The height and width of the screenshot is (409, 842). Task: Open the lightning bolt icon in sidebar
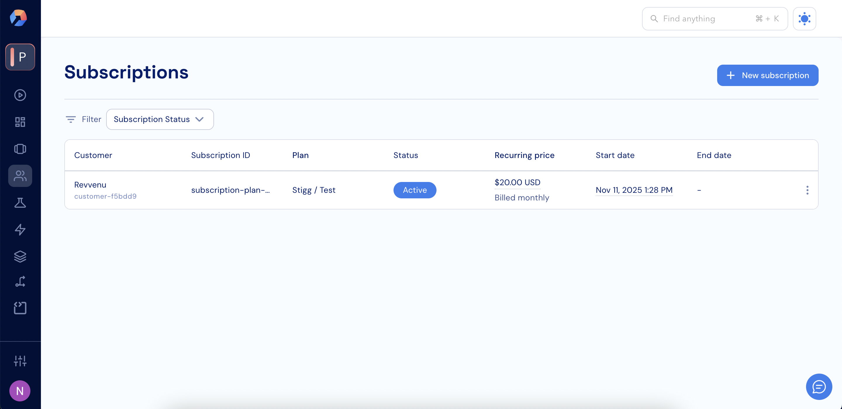click(20, 230)
